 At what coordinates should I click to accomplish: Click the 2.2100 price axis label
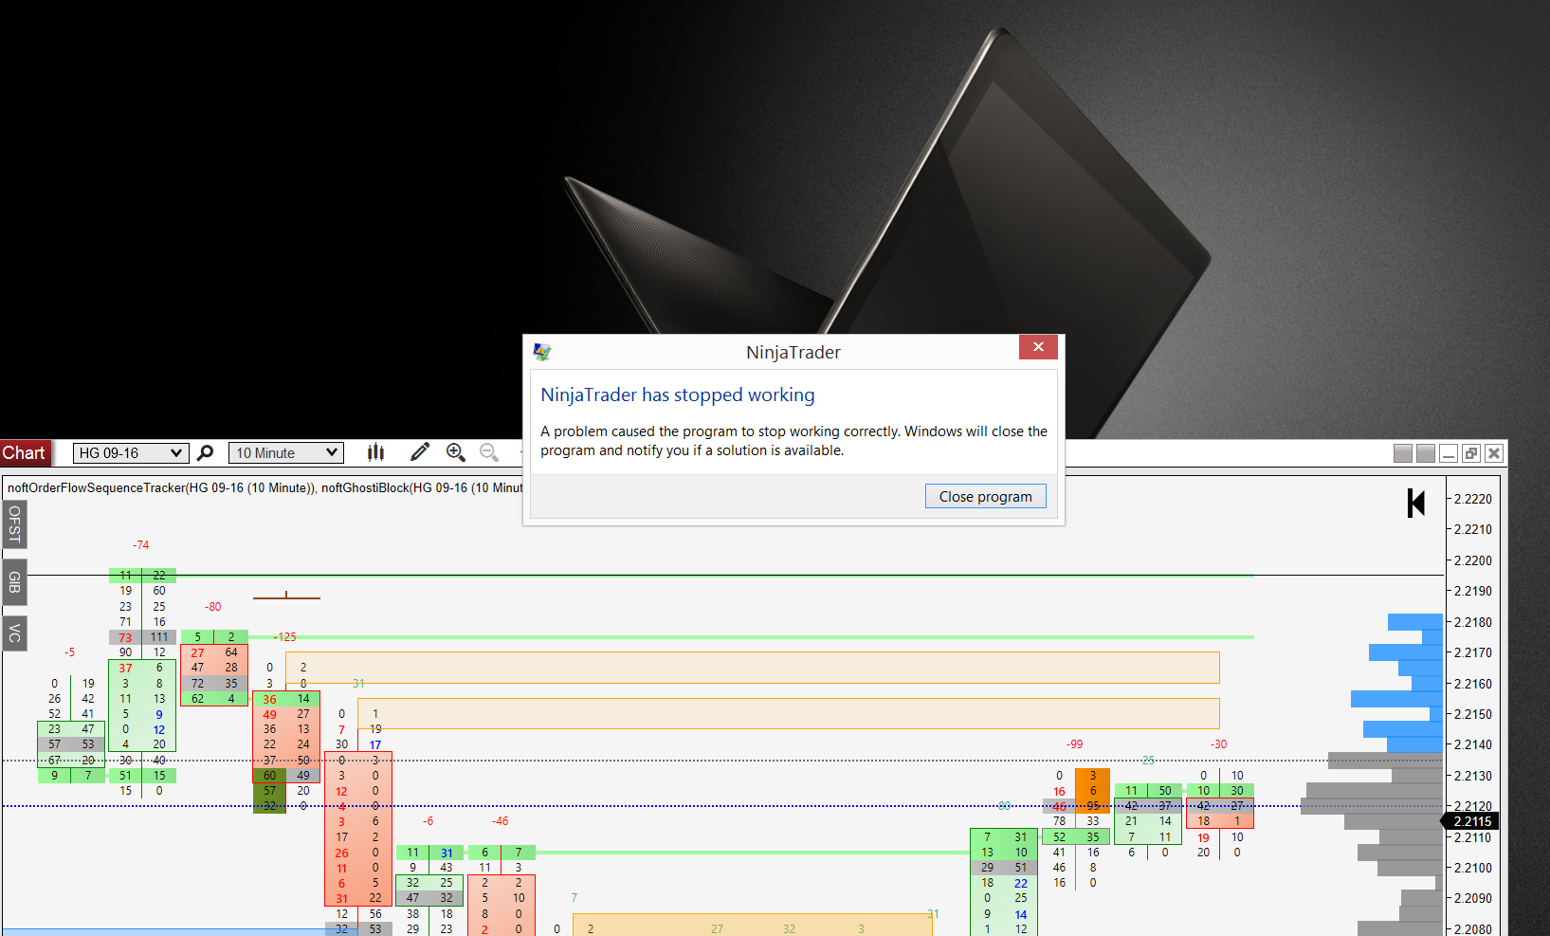pyautogui.click(x=1473, y=868)
